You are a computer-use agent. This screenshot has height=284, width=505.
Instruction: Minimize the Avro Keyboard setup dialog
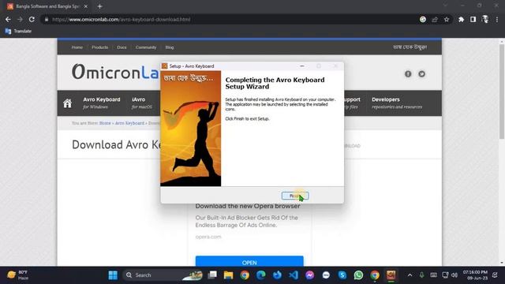[x=301, y=66]
